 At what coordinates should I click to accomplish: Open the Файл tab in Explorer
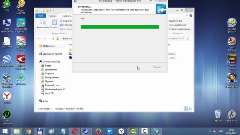(40, 16)
